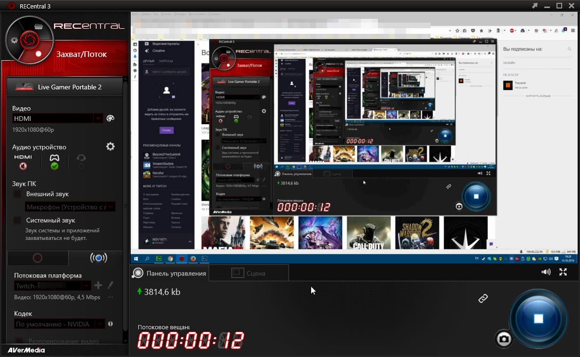
Task: Enable the Системный звук checkbox
Action: (x=17, y=220)
